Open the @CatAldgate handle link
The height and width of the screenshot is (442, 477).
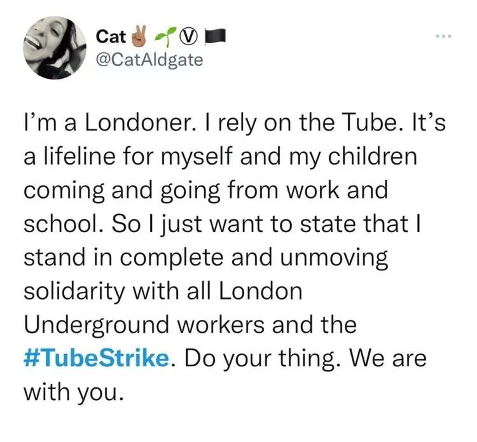(149, 60)
